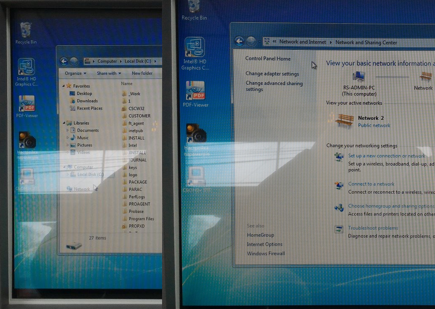Image resolution: width=435 pixels, height=309 pixels.
Task: Open HomeGroup under See also
Action: [260, 235]
